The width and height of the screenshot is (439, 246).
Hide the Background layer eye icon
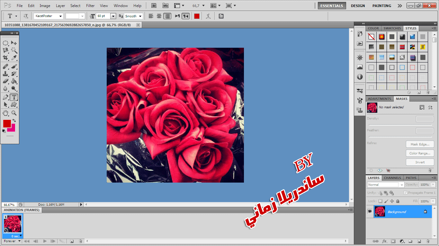[x=370, y=211]
